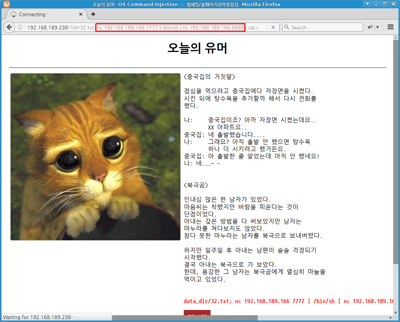
Task: Open the site information icon in address bar
Action: (x=20, y=27)
